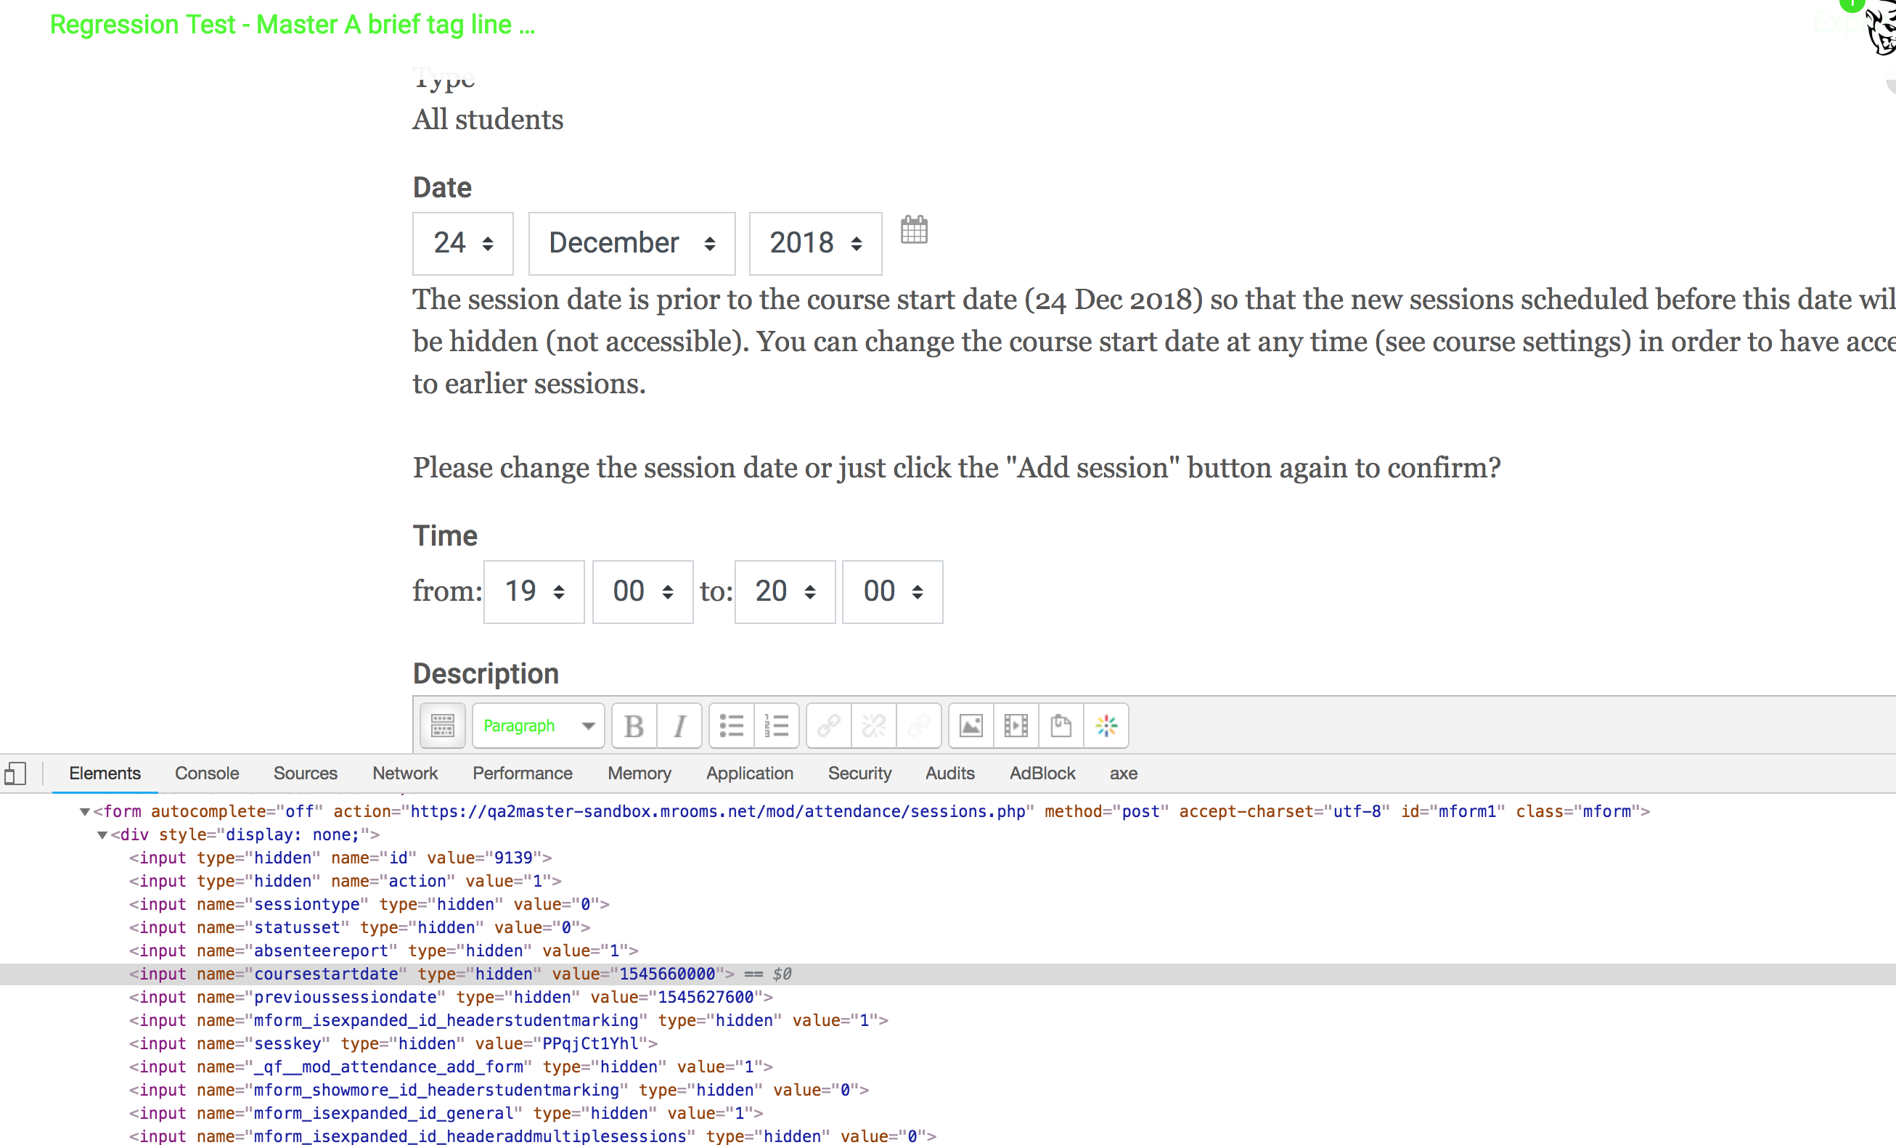Insert a numbered list in the editor
The image size is (1896, 1145).
pyautogui.click(x=777, y=725)
